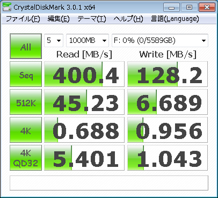This screenshot has height=198, width=218.
Task: Click the CrystalDiskMark app icon in title bar
Action: click(7, 7)
